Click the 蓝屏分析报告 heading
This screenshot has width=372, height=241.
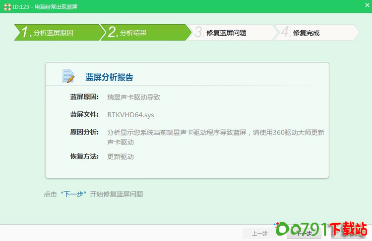[109, 77]
